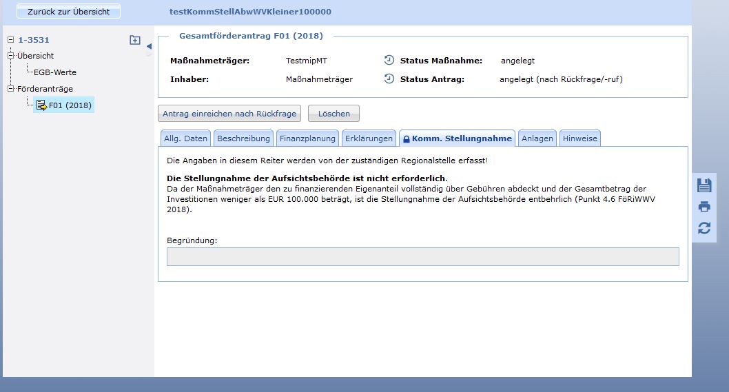
Task: Switch to the Beschreibung tab
Action: pos(243,138)
